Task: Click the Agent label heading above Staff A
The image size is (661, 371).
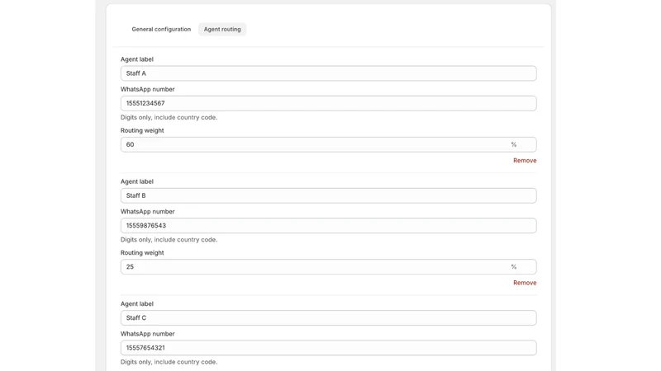Action: pyautogui.click(x=137, y=59)
